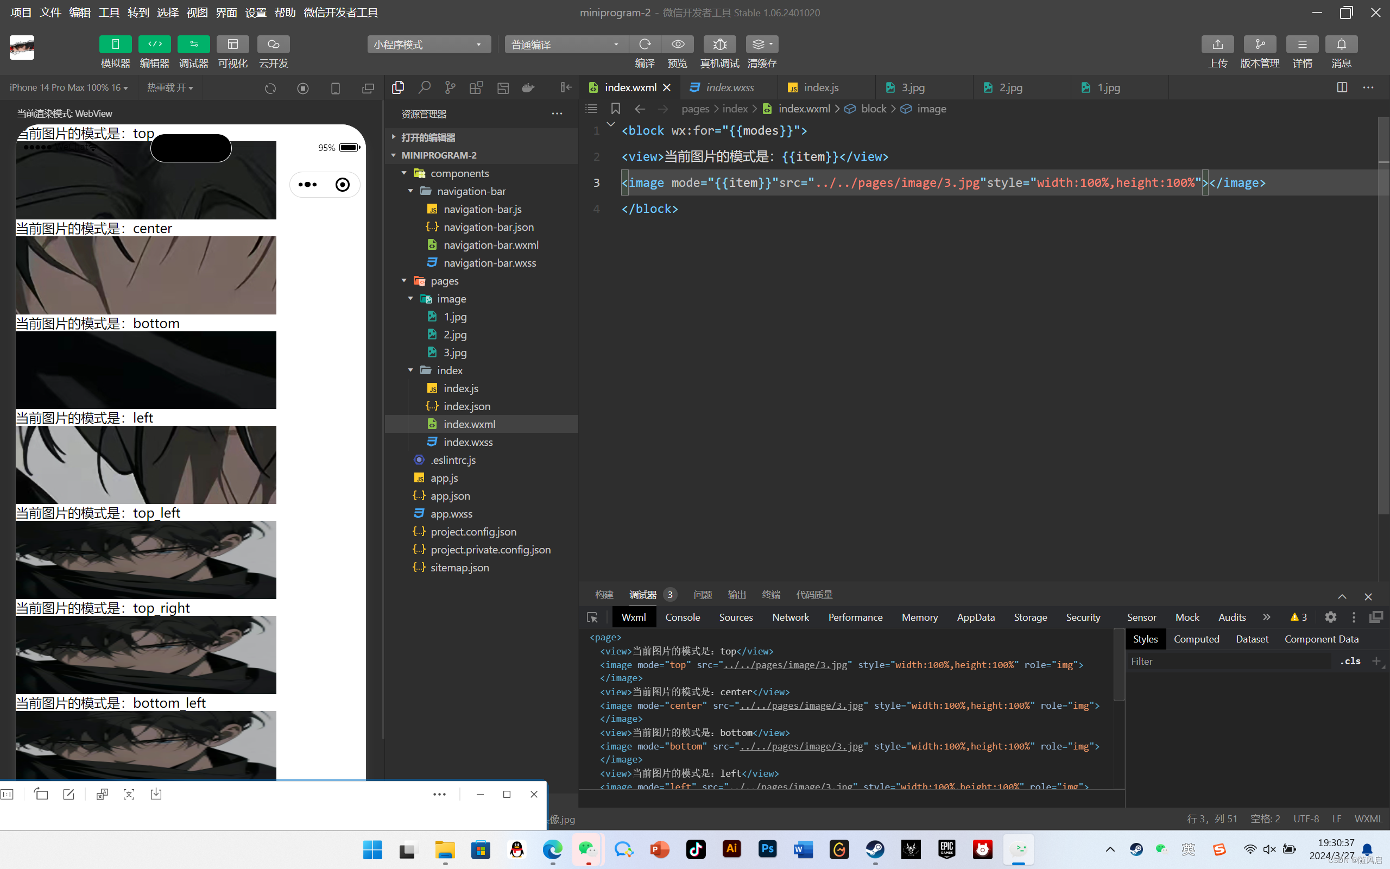Toggle the simulator (模拟器) panel button
This screenshot has width=1390, height=869.
pyautogui.click(x=115, y=44)
